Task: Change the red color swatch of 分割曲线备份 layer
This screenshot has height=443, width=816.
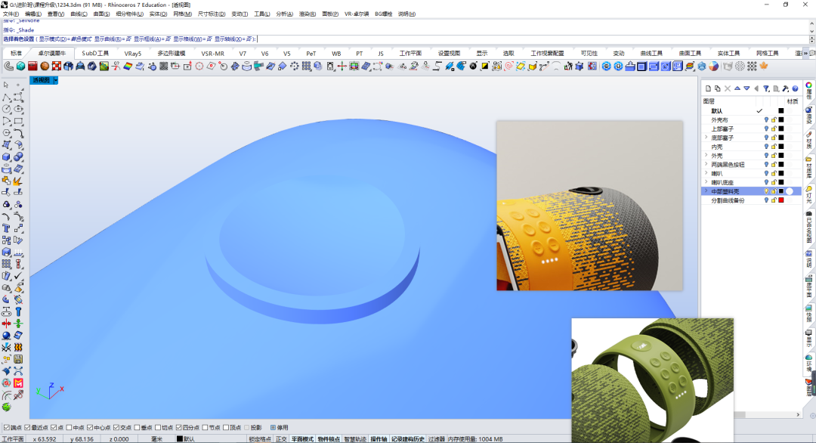Action: click(781, 200)
